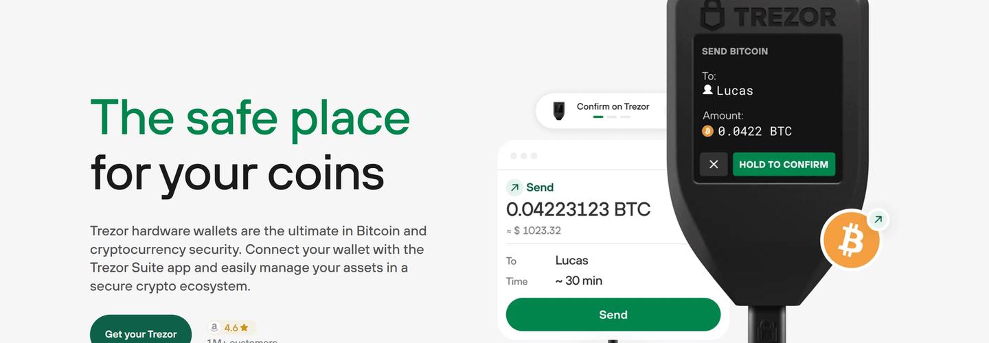The height and width of the screenshot is (343, 989).
Task: Click the three gray window dots
Action: [524, 156]
